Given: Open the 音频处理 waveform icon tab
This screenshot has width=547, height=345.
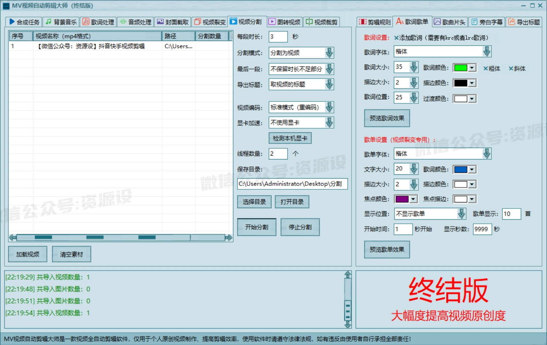Looking at the screenshot, I should 136,22.
